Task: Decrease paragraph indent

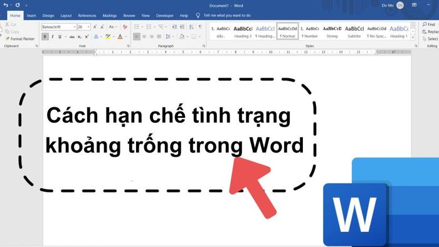Action: [174, 27]
